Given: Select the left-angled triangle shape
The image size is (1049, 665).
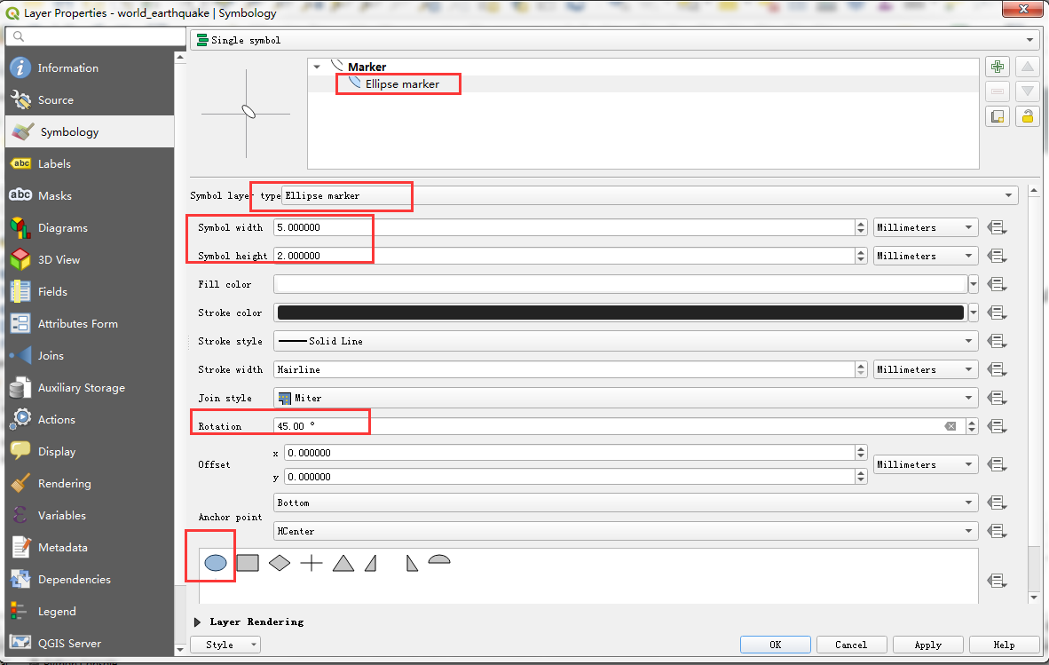Looking at the screenshot, I should (x=412, y=563).
